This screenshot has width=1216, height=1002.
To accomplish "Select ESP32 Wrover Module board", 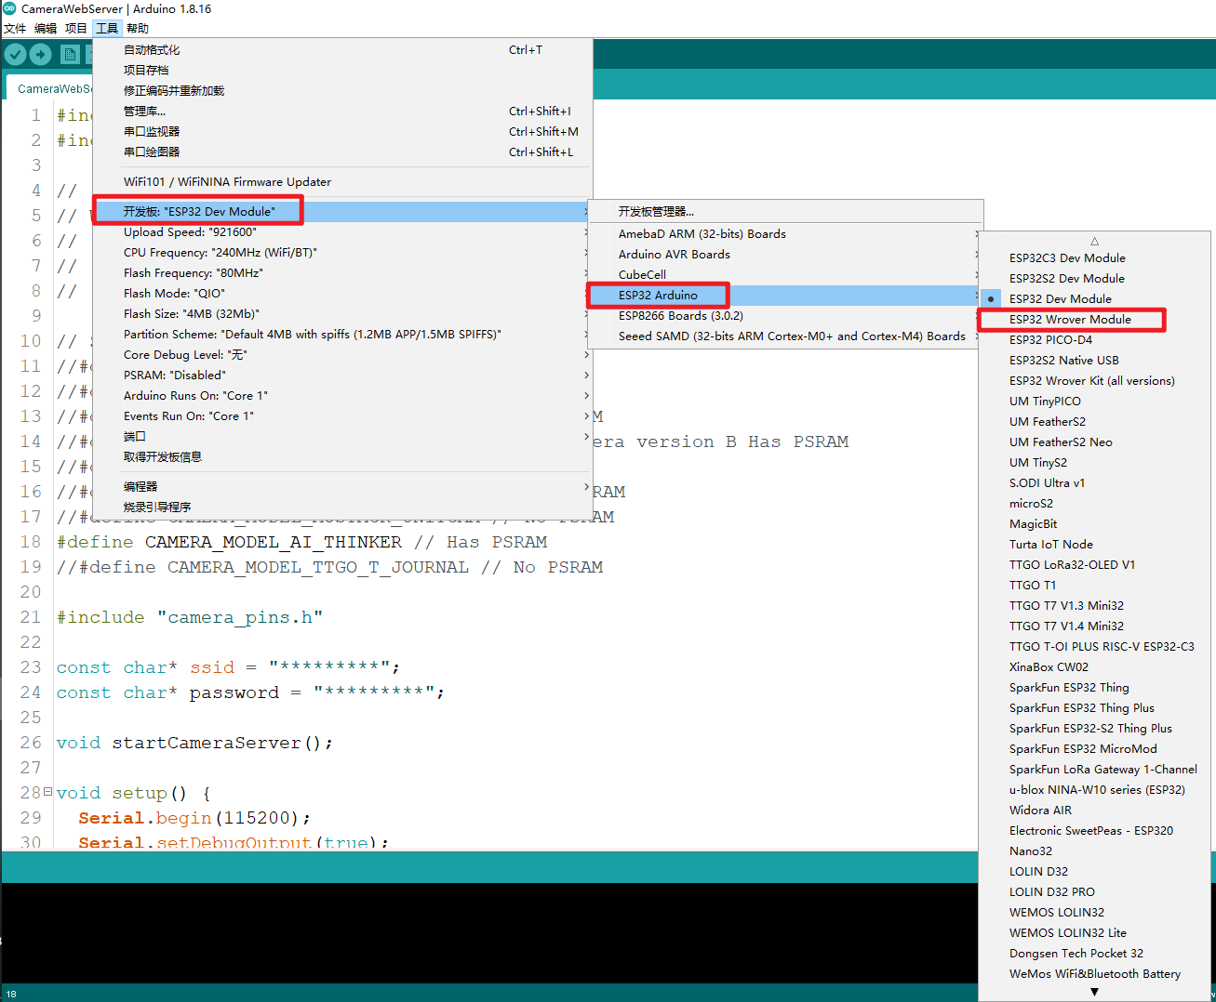I will (x=1094, y=320).
